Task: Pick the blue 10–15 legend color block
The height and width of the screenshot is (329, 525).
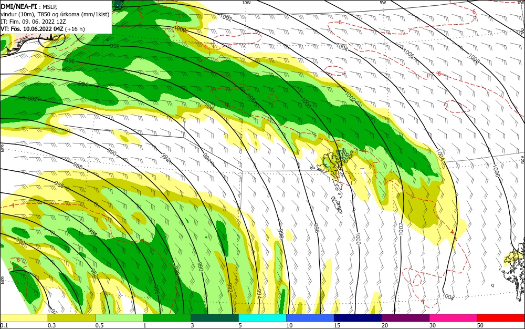Action: click(310, 318)
